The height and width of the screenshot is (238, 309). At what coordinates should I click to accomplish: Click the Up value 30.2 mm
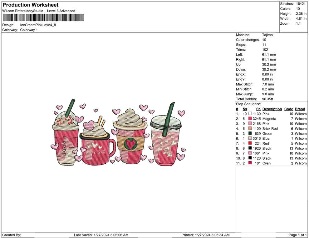[269, 64]
